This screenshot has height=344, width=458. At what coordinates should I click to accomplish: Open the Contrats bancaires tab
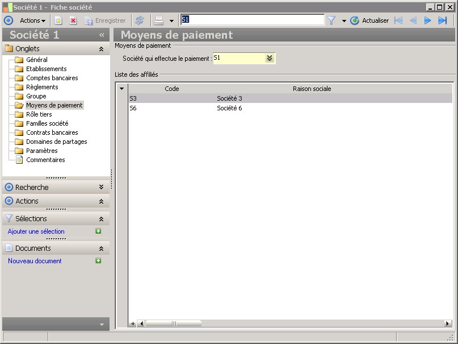click(52, 132)
